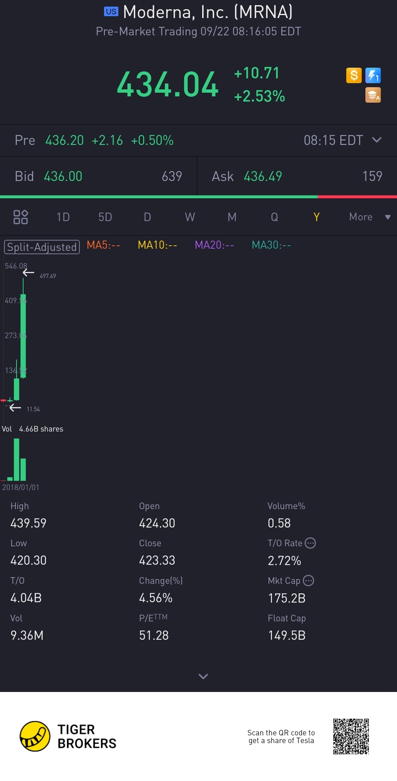Tap the 497.49 chart high marker

coord(48,276)
